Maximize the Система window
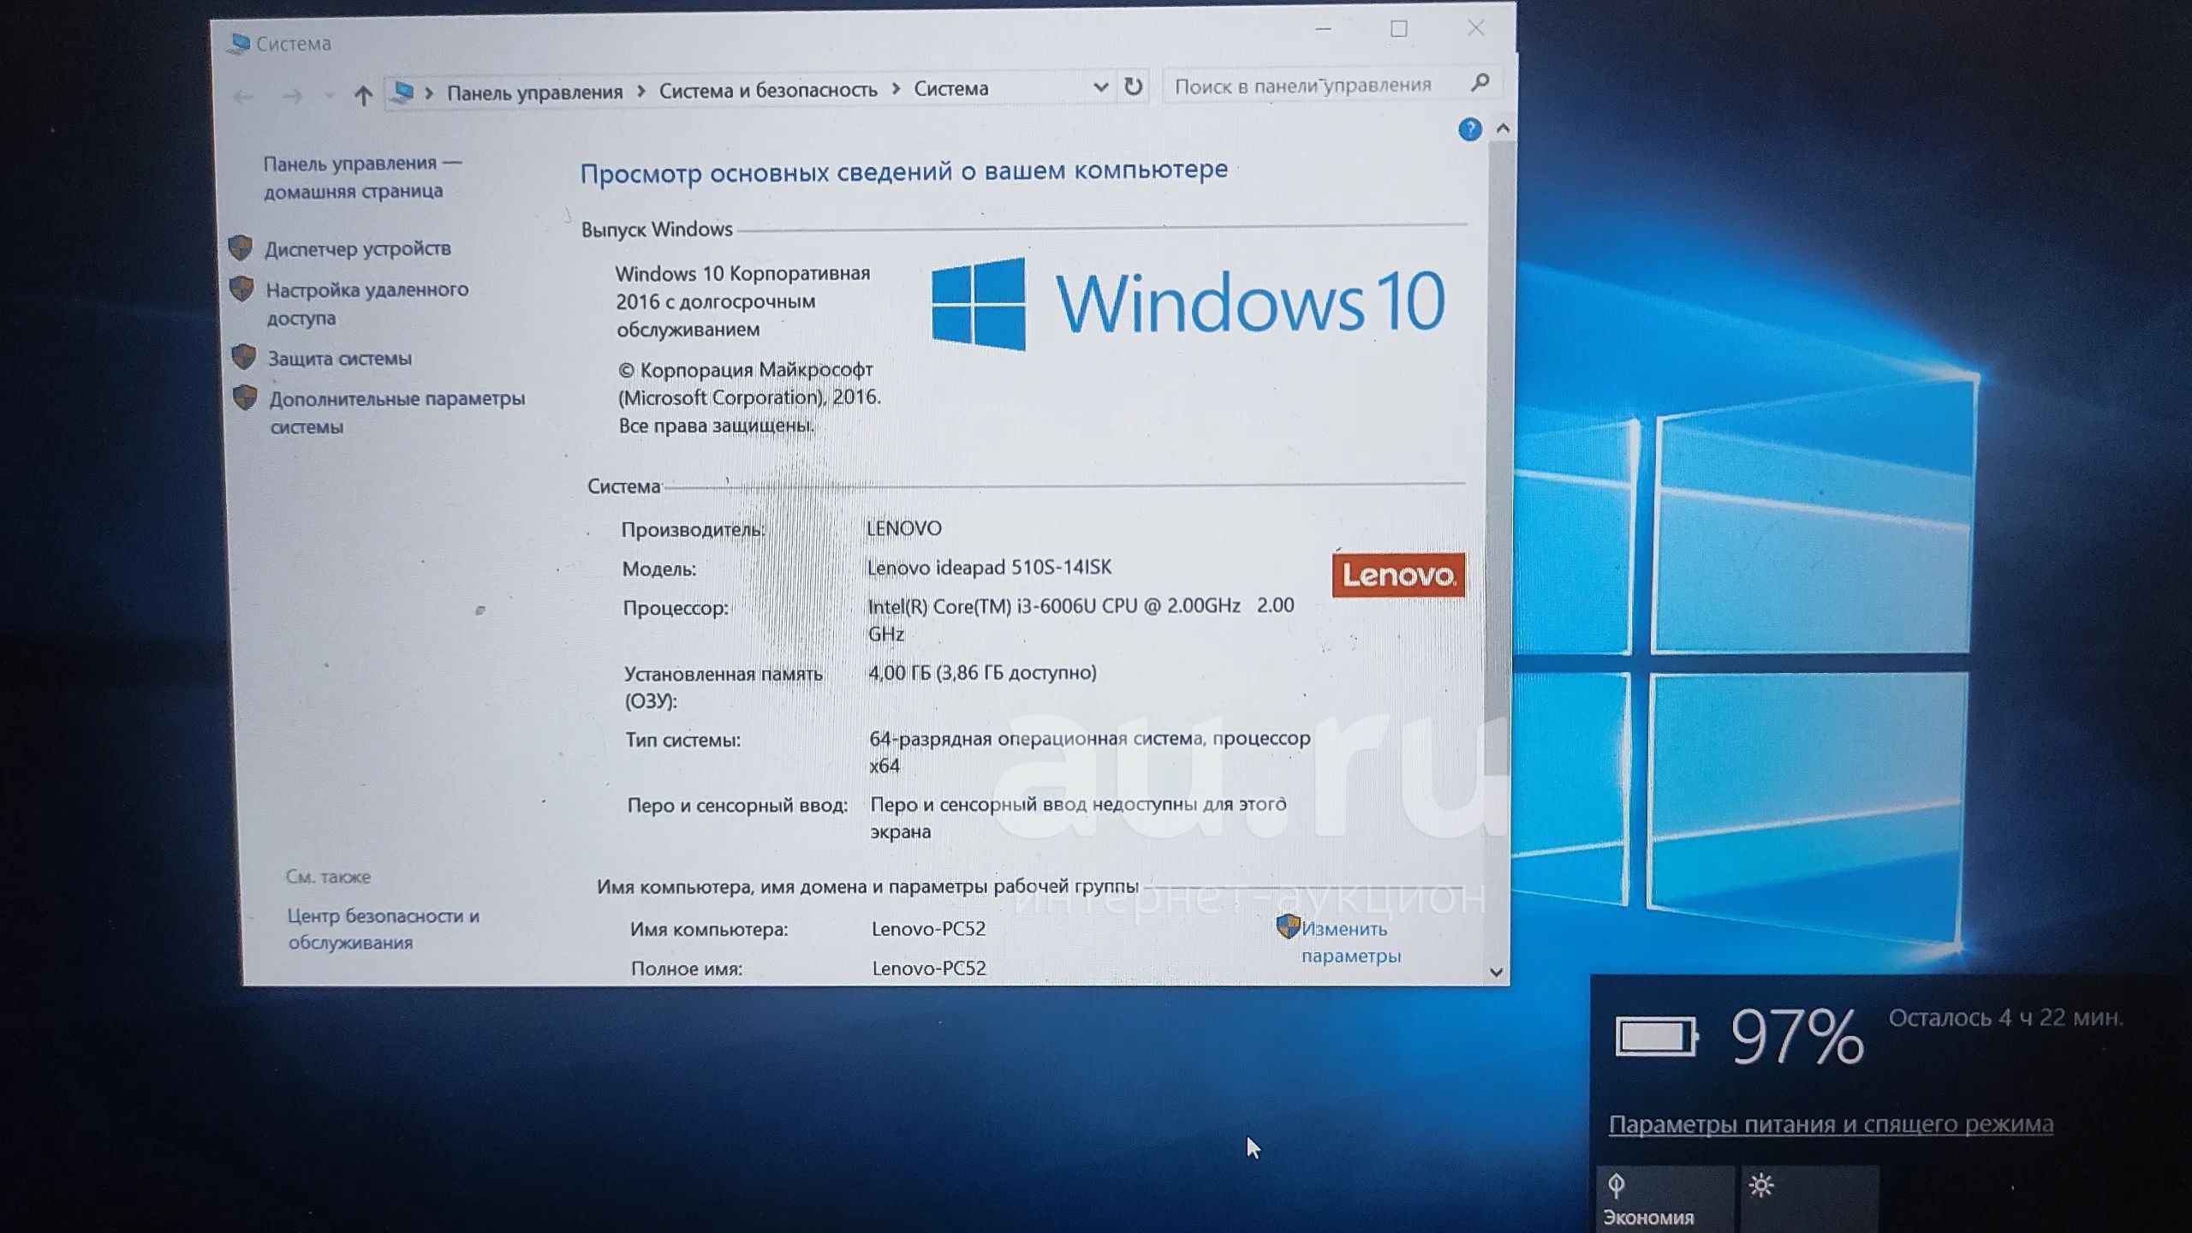 pos(1399,29)
